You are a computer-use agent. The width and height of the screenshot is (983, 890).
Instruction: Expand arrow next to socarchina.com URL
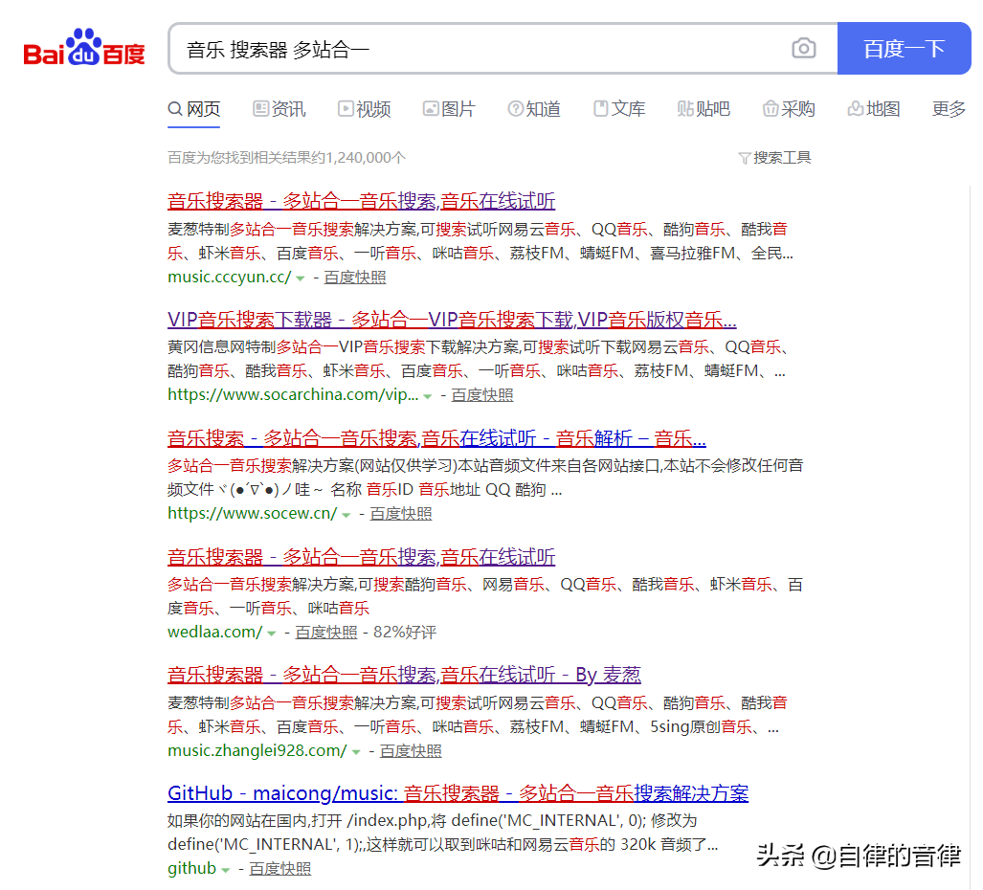pos(428,396)
